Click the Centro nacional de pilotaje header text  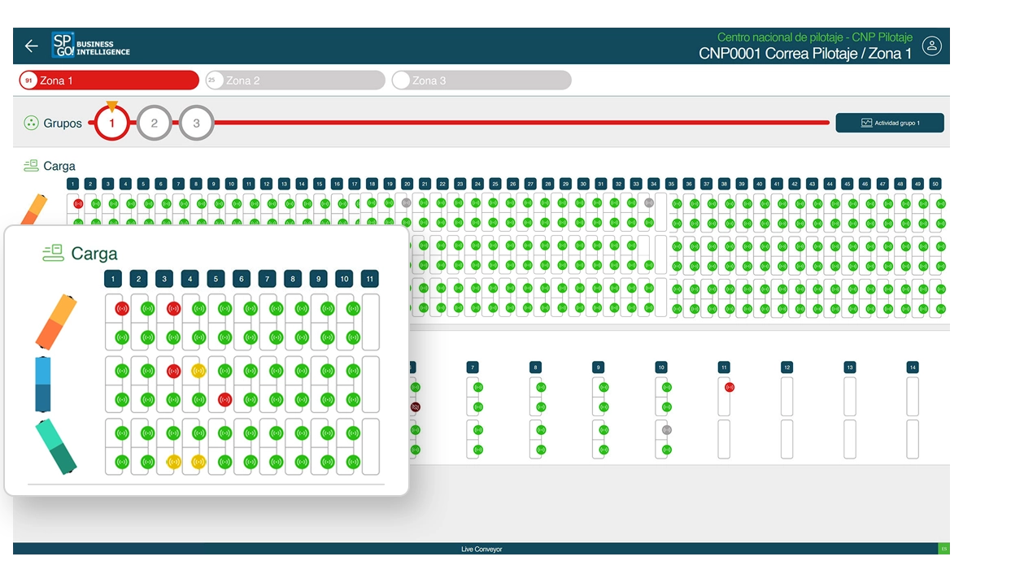point(815,37)
